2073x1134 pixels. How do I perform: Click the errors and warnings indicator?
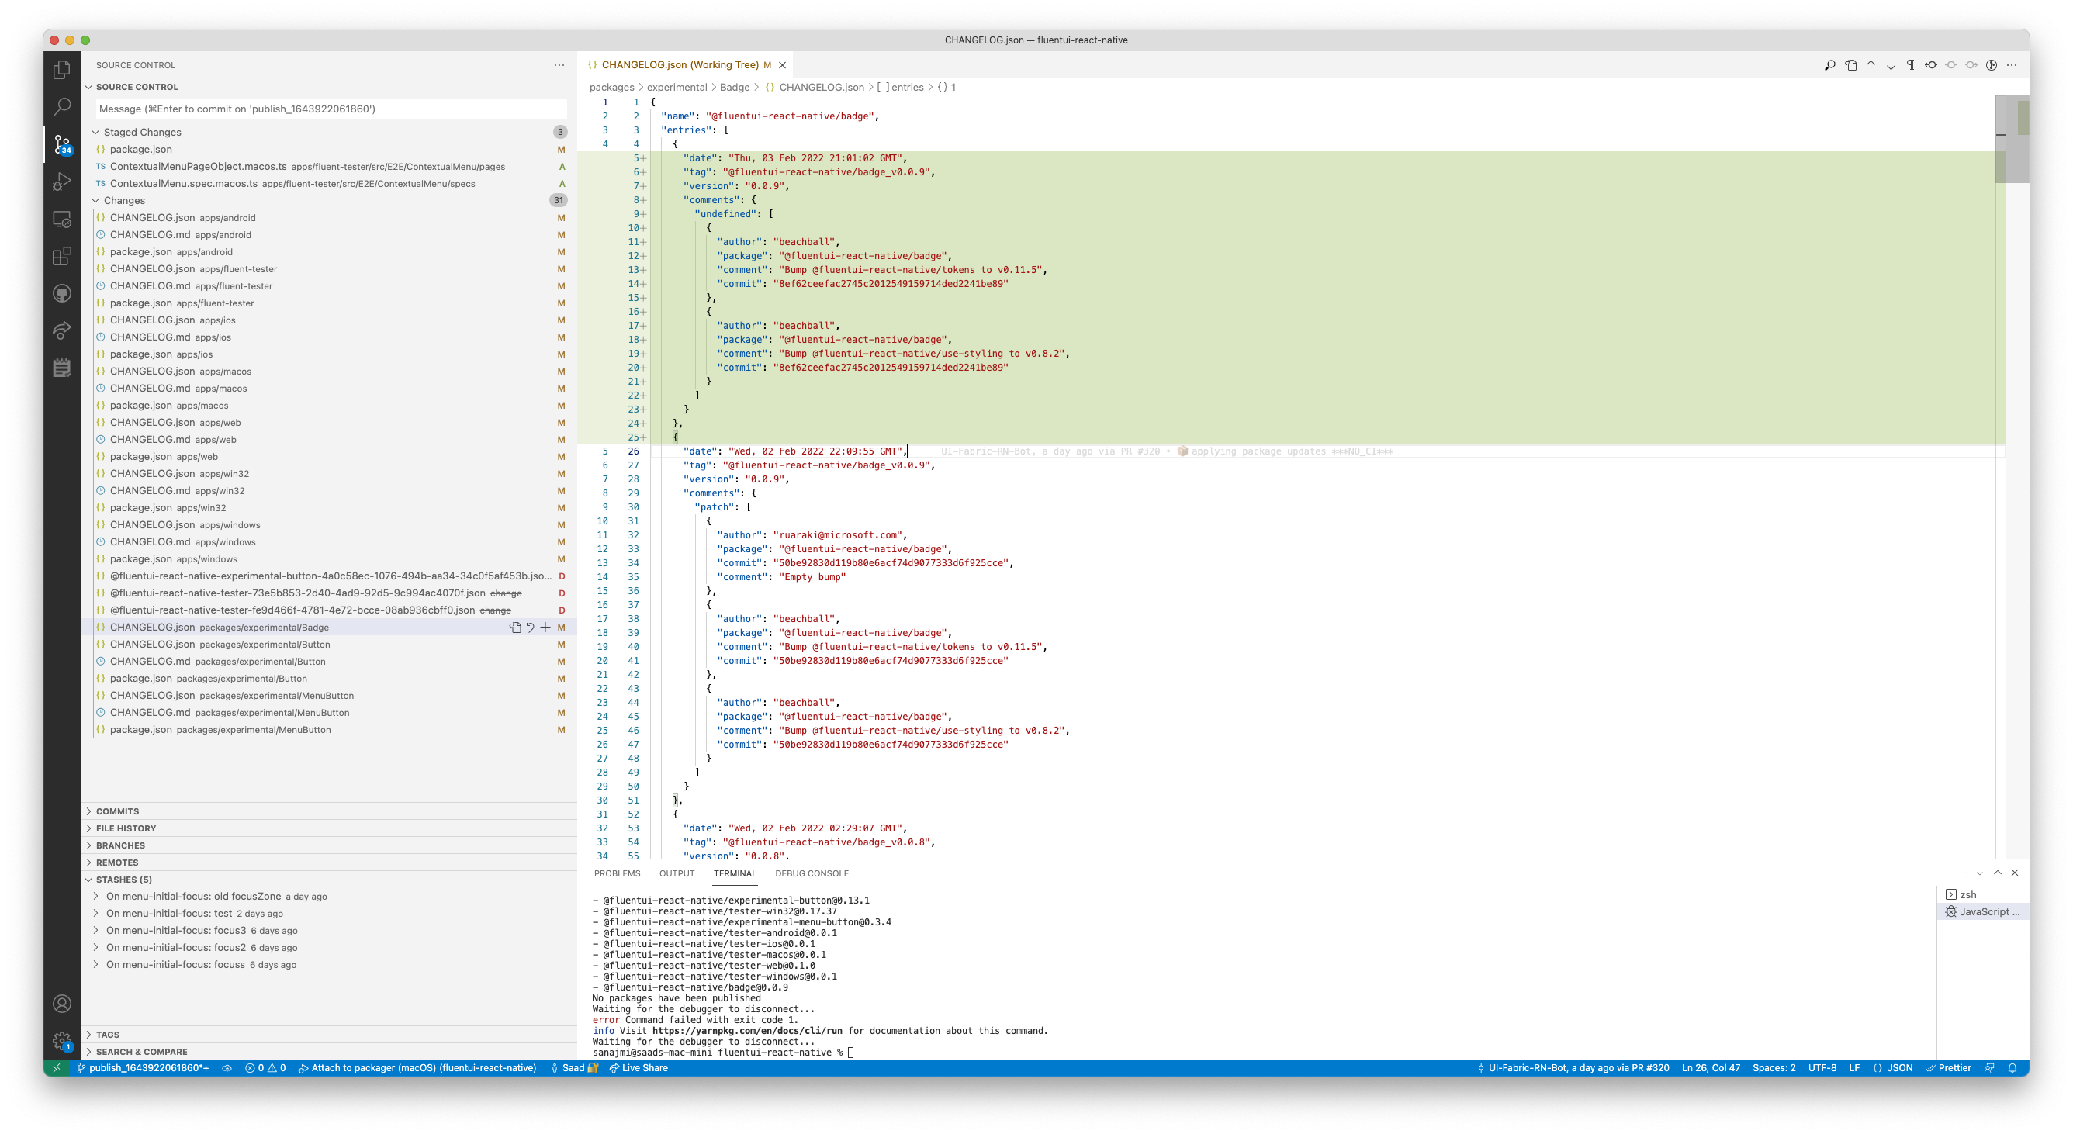(265, 1068)
